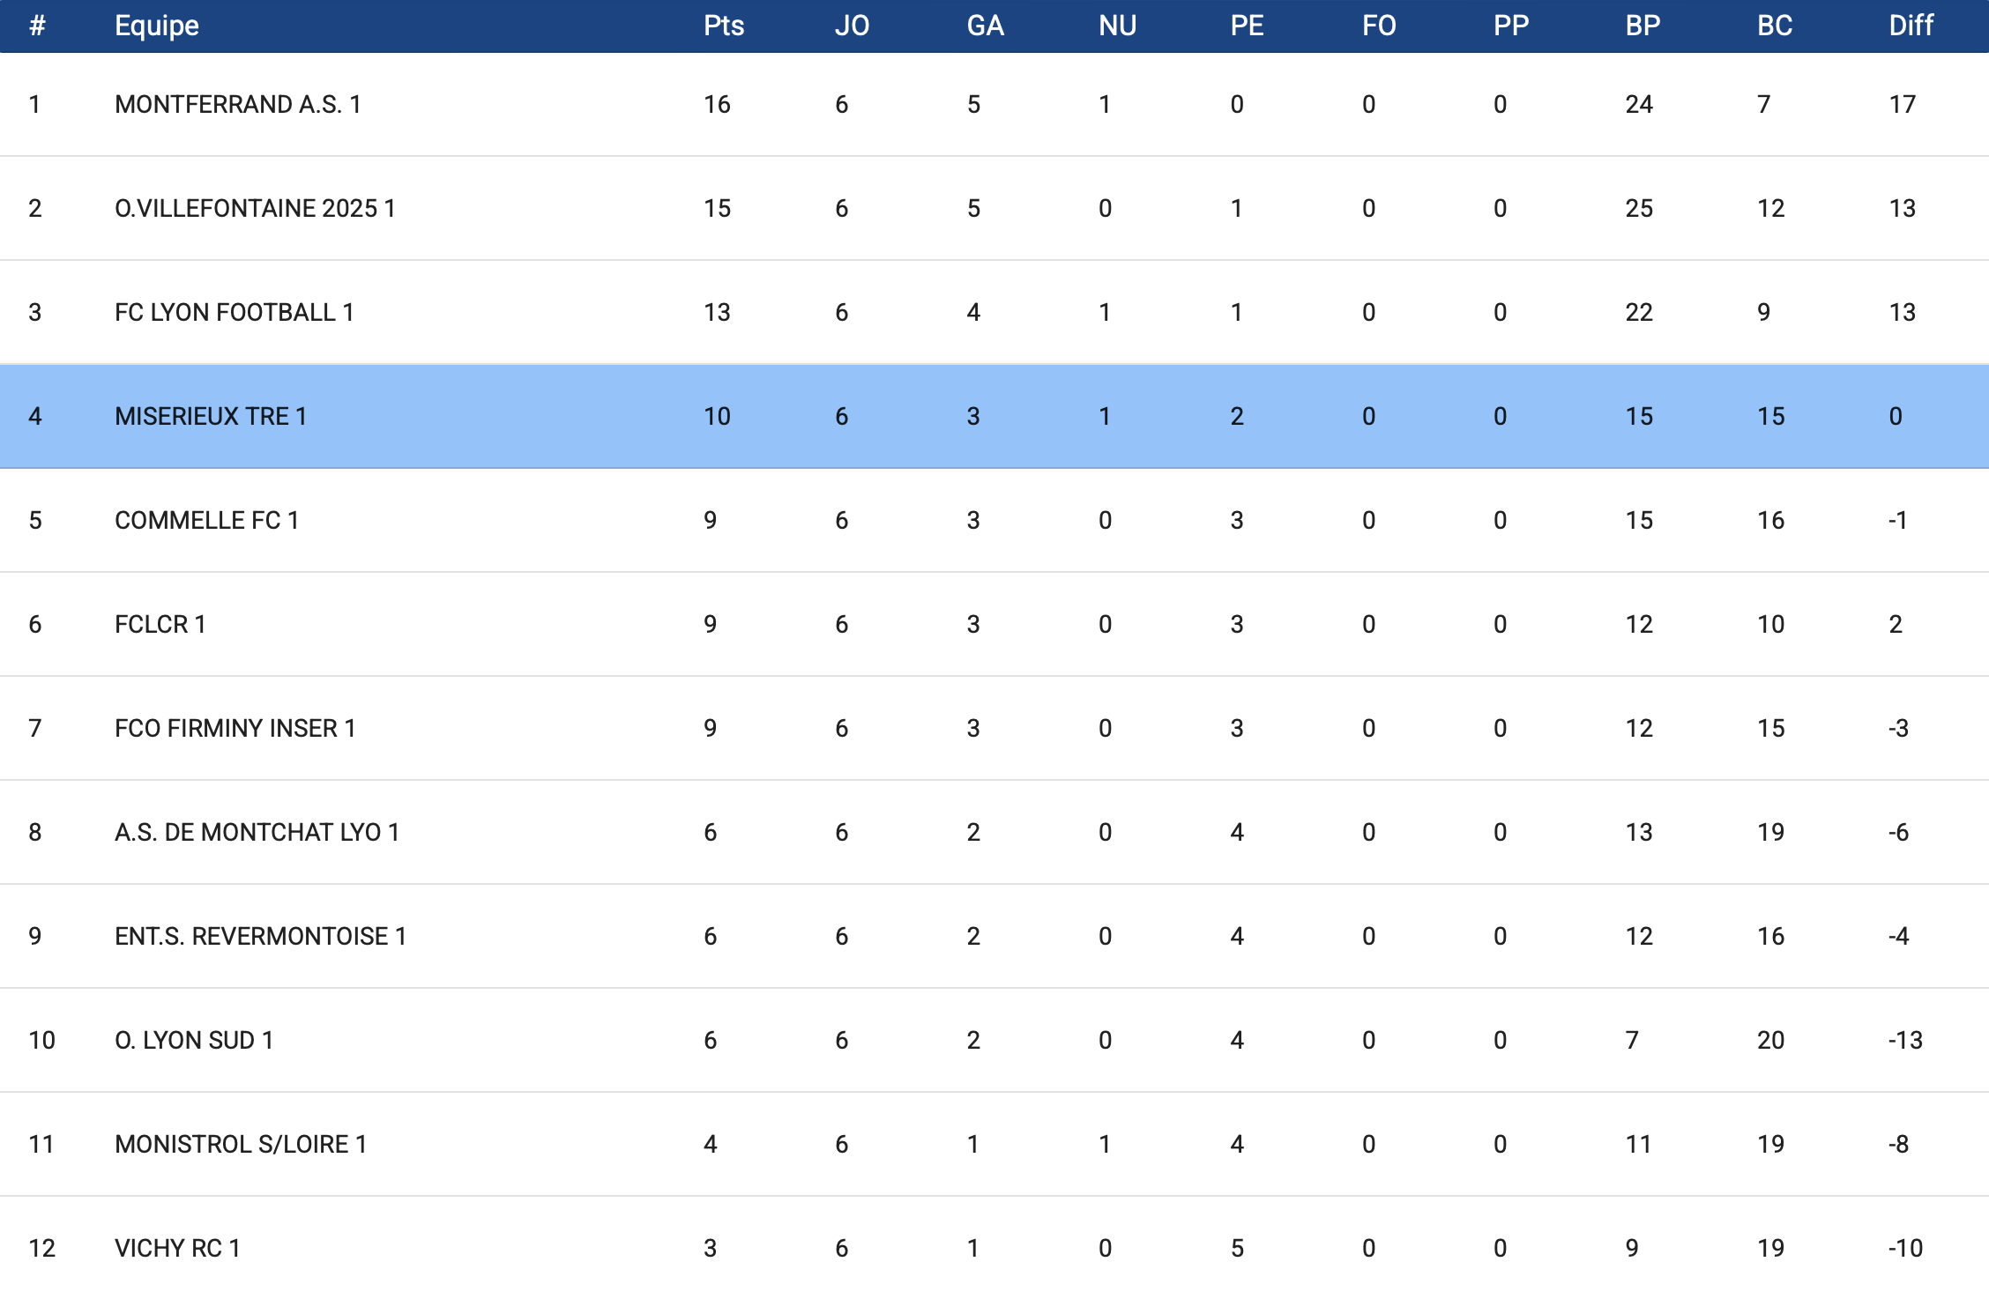Select the O.VILLEFONTAINE 2025 1 team name
Viewport: 1989px width, 1299px height.
point(255,209)
